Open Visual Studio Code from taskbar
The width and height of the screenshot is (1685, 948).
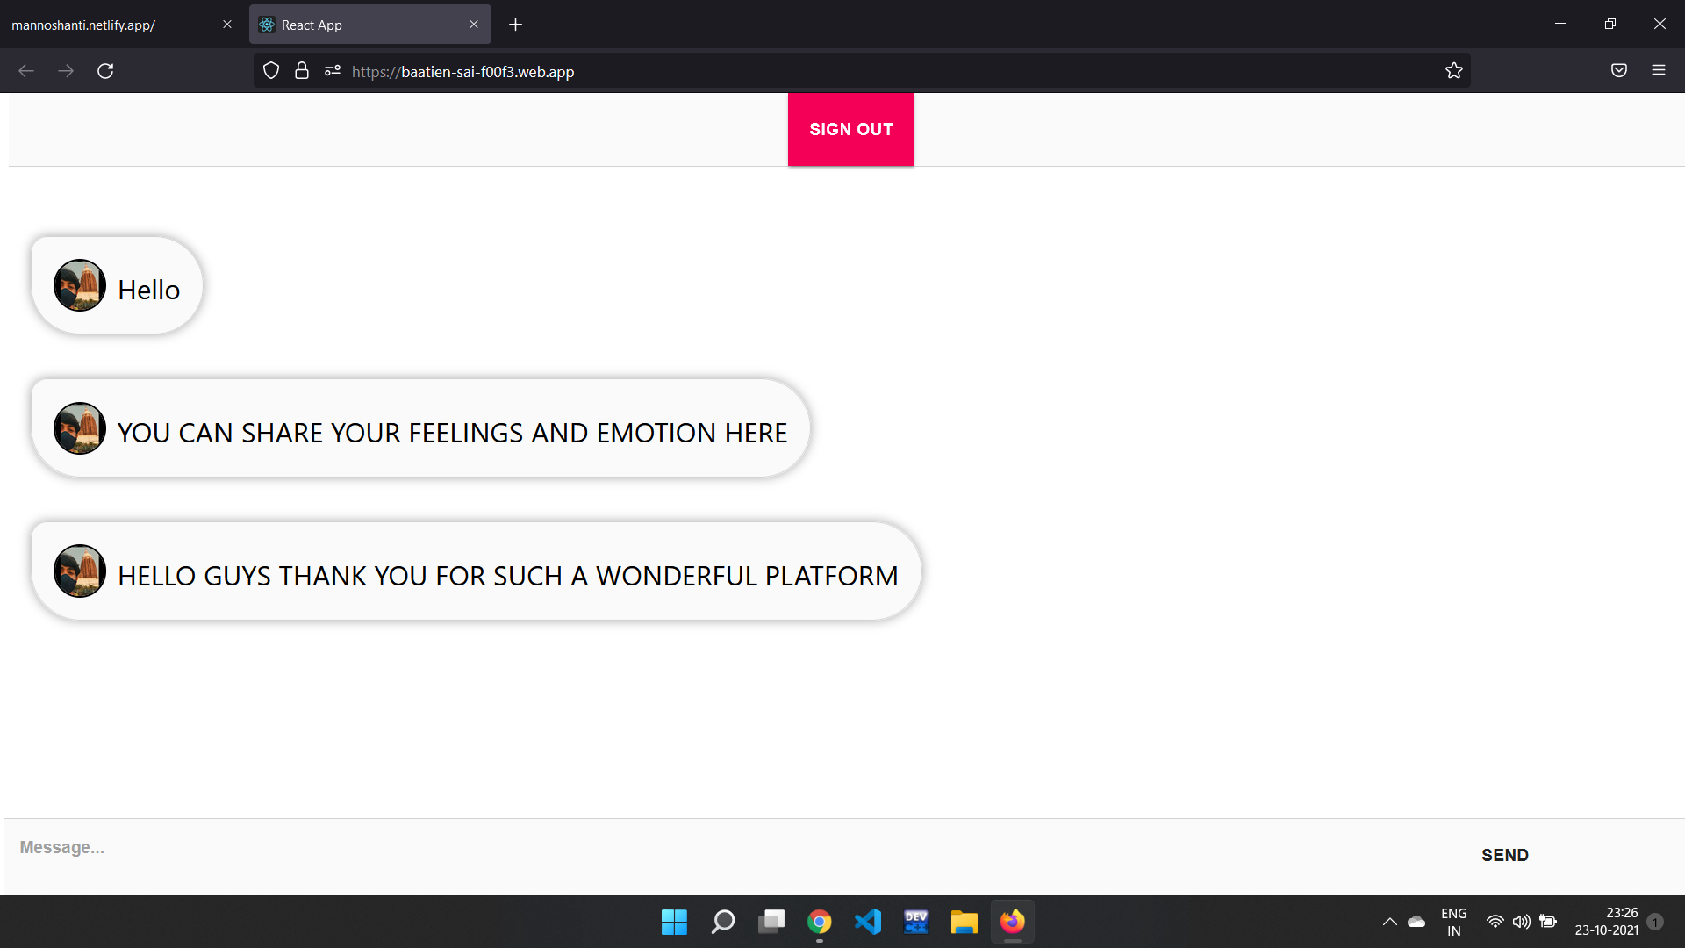pos(868,922)
